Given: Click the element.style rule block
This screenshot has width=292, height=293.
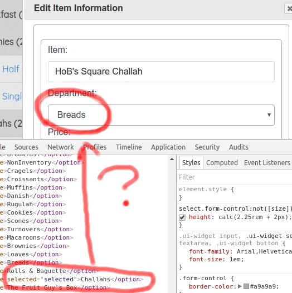Looking at the screenshot, I should pos(234,193).
